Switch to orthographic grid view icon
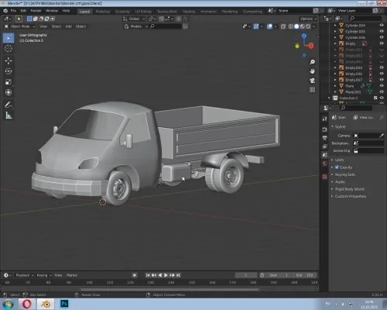 [x=312, y=90]
